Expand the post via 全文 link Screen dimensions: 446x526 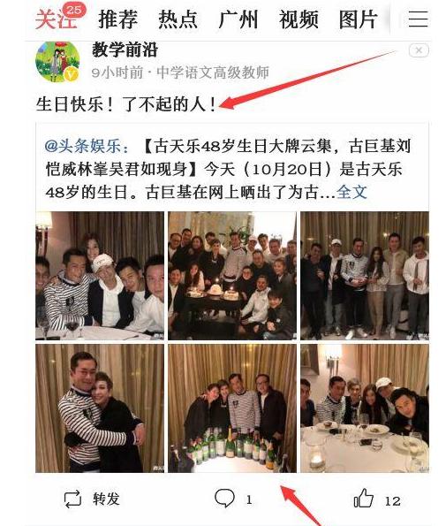click(352, 192)
